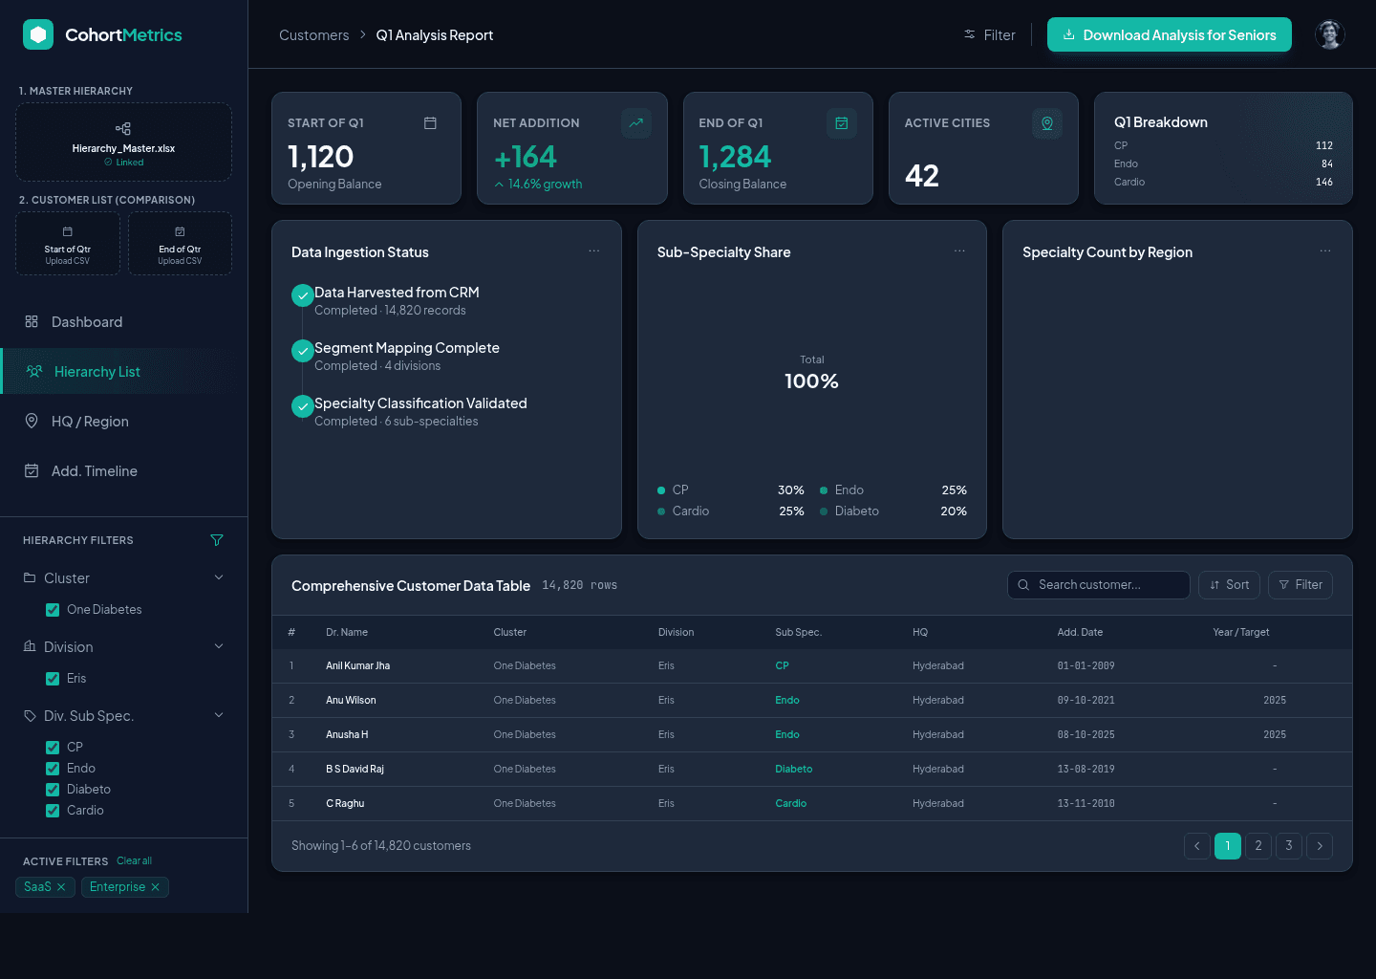The height and width of the screenshot is (979, 1376).
Task: Open Data Ingestion Status options menu
Action: pyautogui.click(x=594, y=250)
